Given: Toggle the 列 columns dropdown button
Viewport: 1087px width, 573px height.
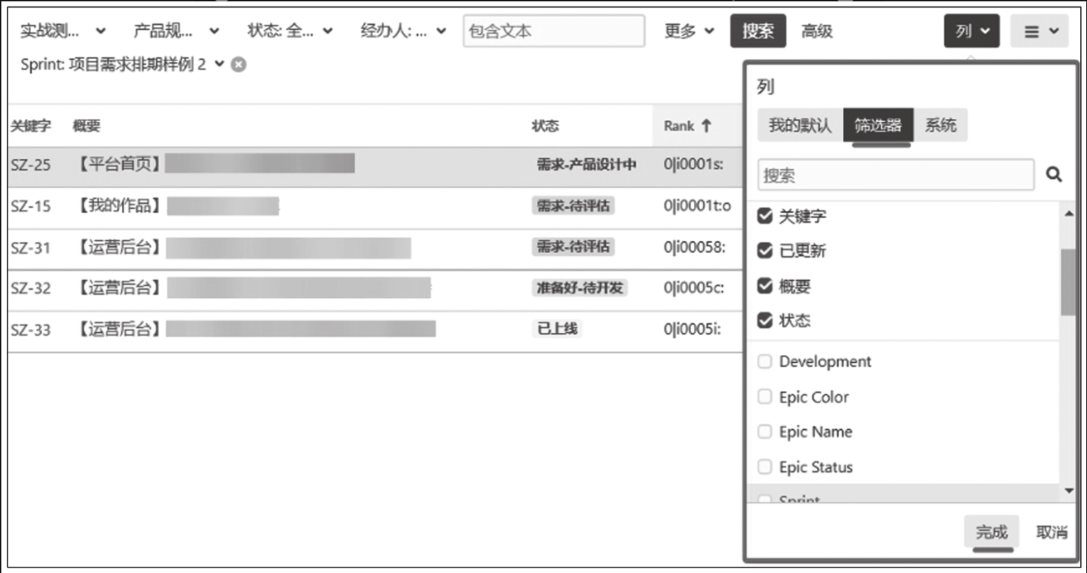Looking at the screenshot, I should [971, 31].
